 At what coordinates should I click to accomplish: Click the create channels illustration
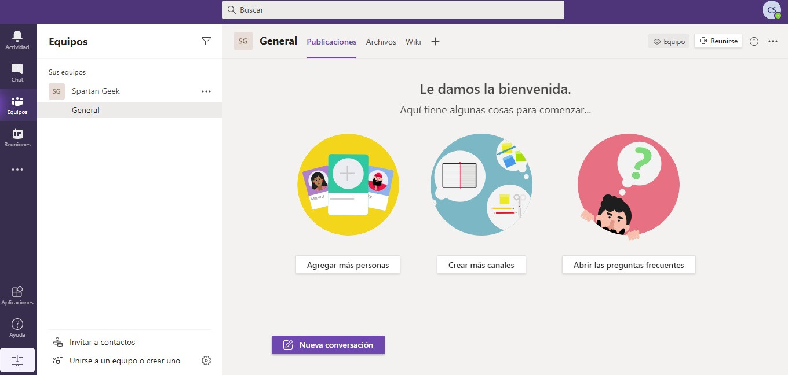pos(481,185)
